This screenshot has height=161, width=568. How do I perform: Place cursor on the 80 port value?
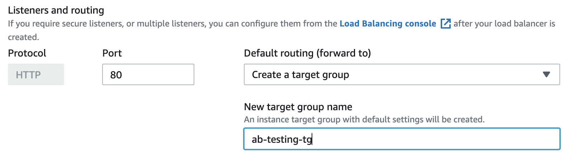(116, 75)
